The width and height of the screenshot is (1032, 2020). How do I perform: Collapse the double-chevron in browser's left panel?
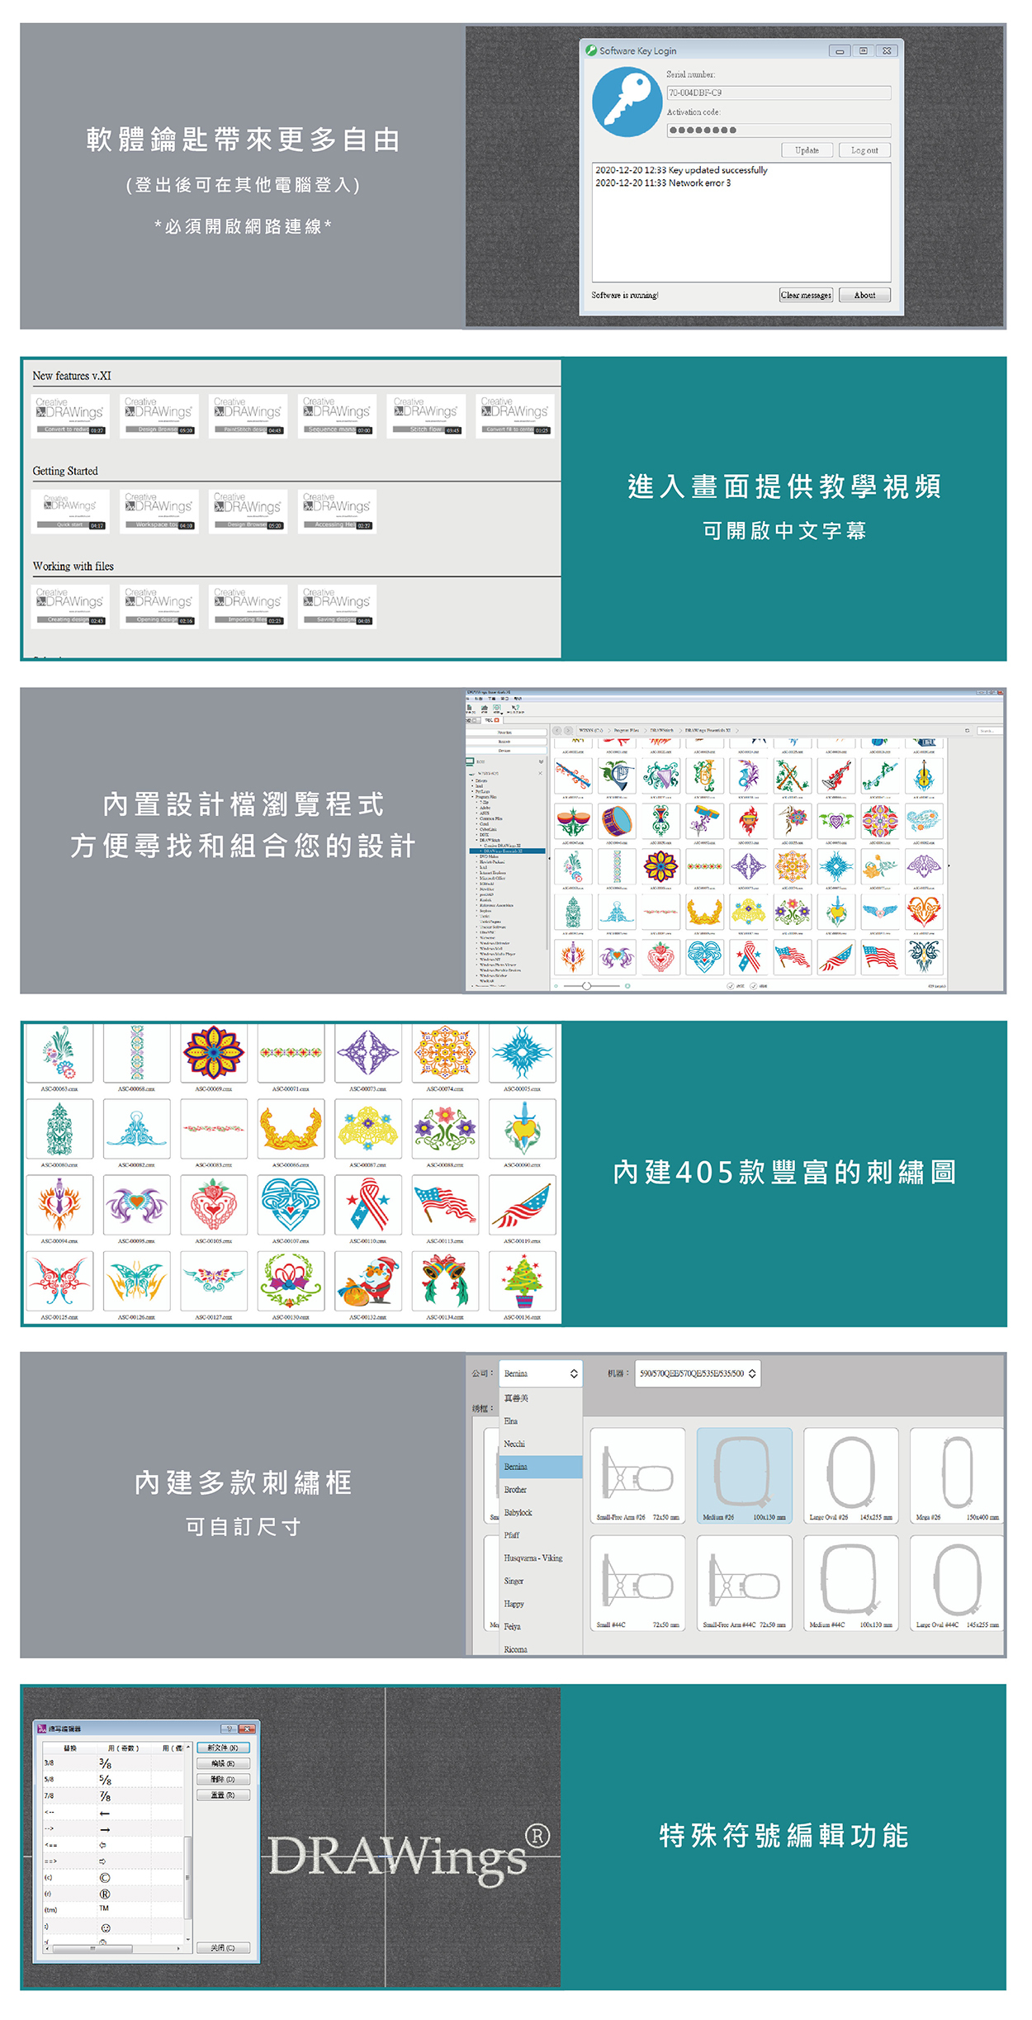click(x=542, y=762)
